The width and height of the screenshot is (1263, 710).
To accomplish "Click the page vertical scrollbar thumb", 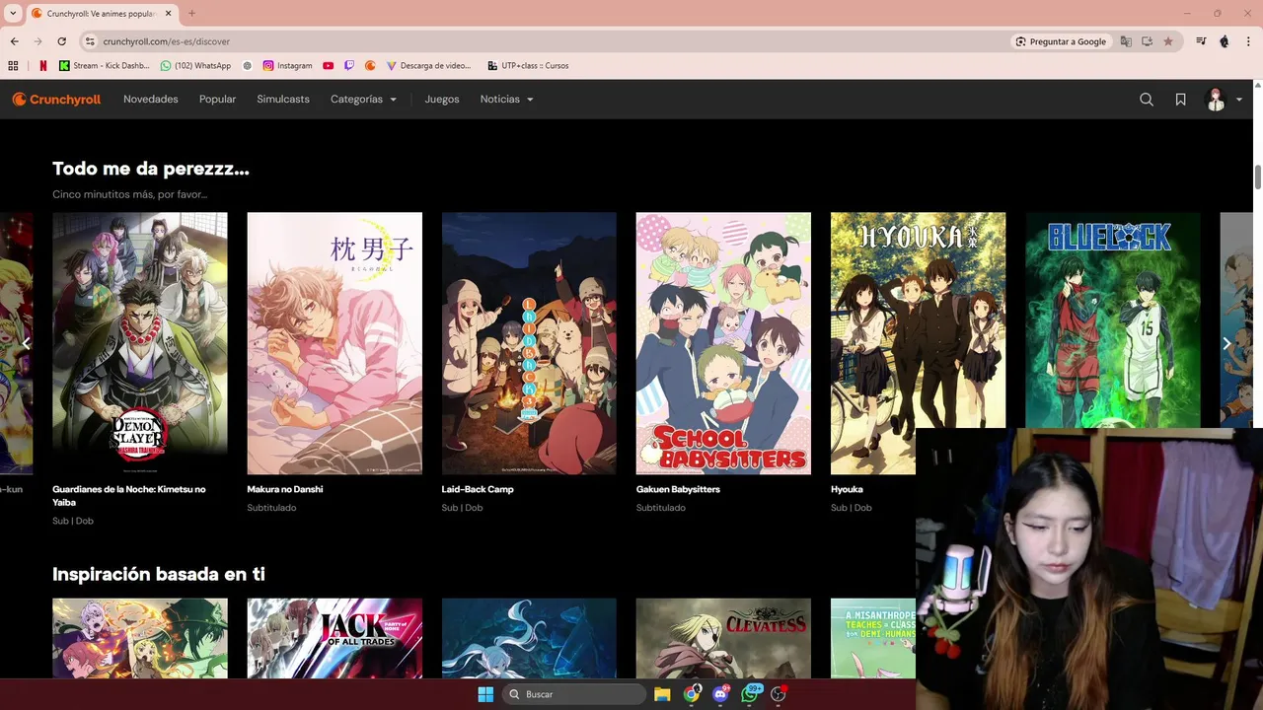I will click(1257, 177).
